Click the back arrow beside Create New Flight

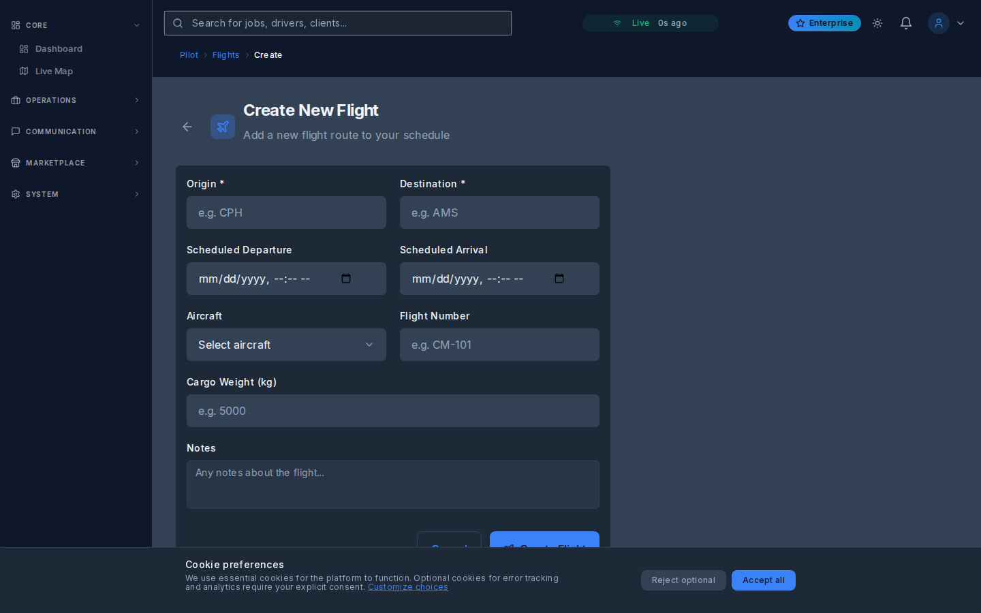pyautogui.click(x=187, y=127)
